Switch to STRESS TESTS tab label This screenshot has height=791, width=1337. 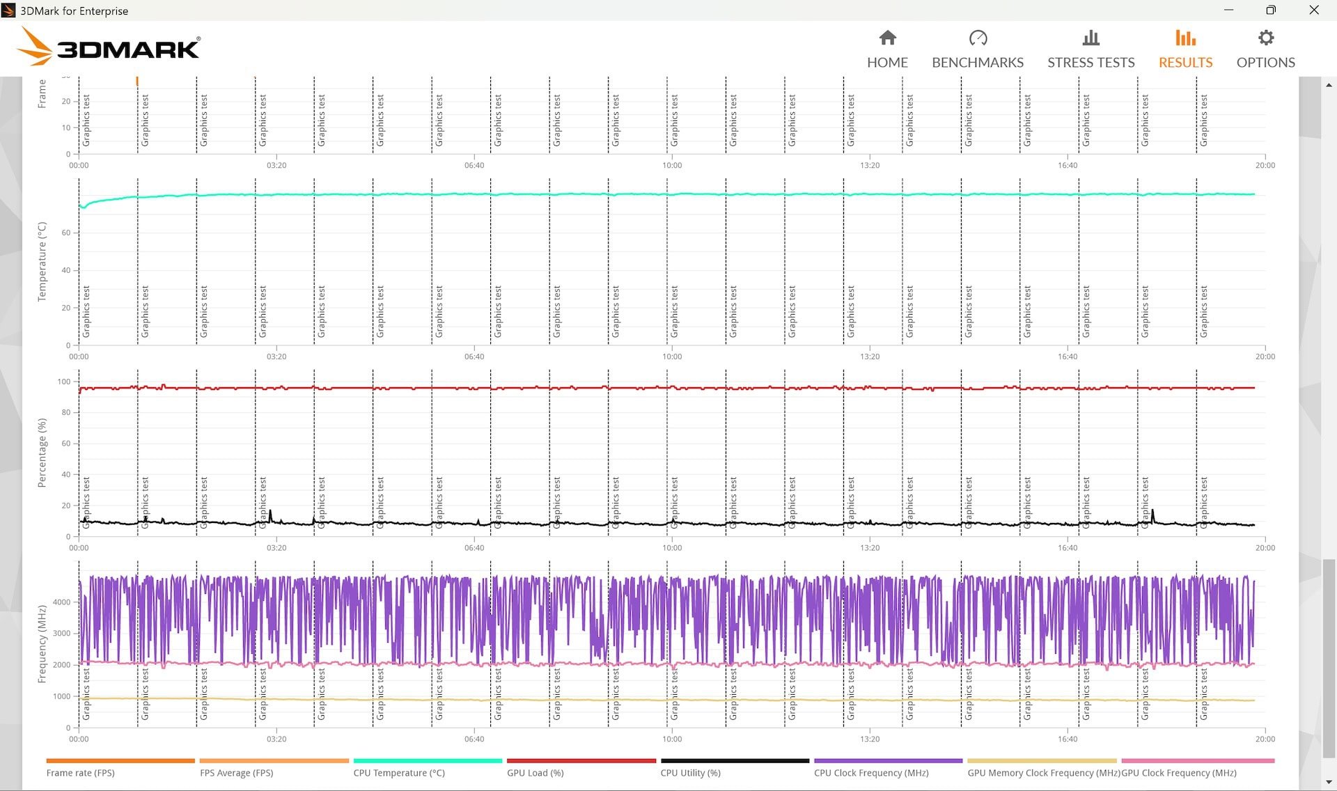click(x=1091, y=63)
